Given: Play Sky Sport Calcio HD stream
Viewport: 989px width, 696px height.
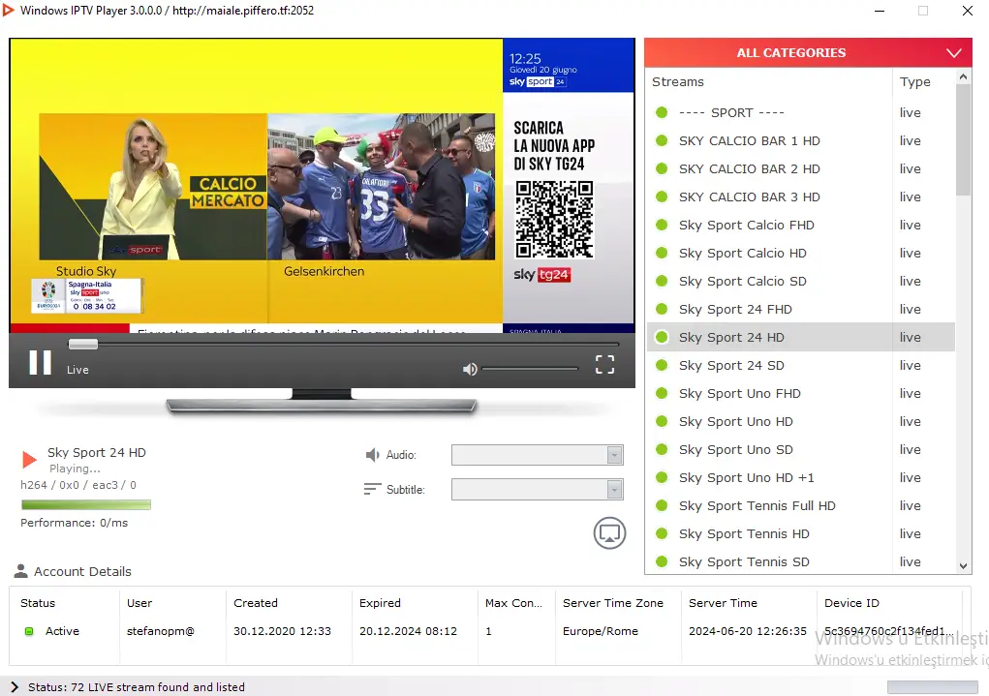Looking at the screenshot, I should [x=800, y=253].
